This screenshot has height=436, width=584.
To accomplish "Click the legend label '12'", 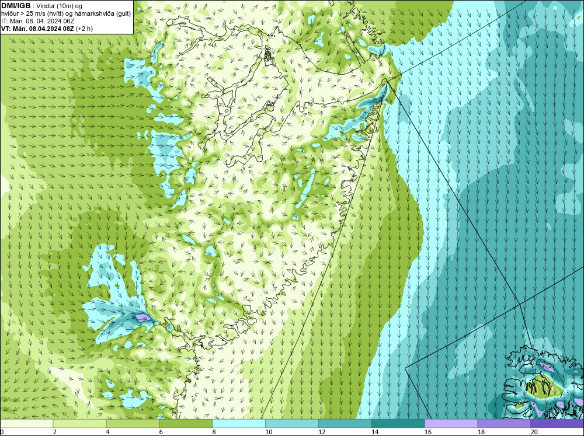I will 322,432.
